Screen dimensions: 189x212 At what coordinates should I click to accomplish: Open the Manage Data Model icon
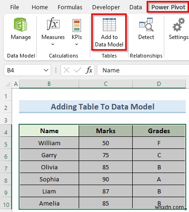(20, 25)
